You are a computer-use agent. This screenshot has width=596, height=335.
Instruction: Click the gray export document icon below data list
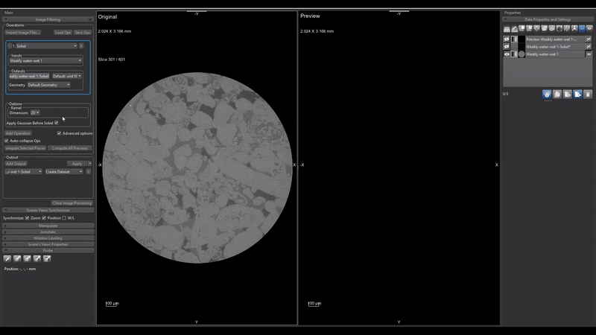pyautogui.click(x=568, y=95)
